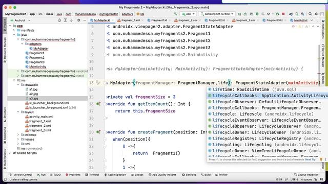Expand the manifests folder

coord(14,30)
